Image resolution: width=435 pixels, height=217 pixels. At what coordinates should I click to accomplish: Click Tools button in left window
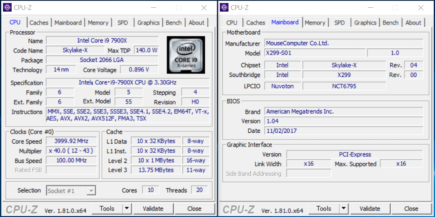(x=107, y=208)
